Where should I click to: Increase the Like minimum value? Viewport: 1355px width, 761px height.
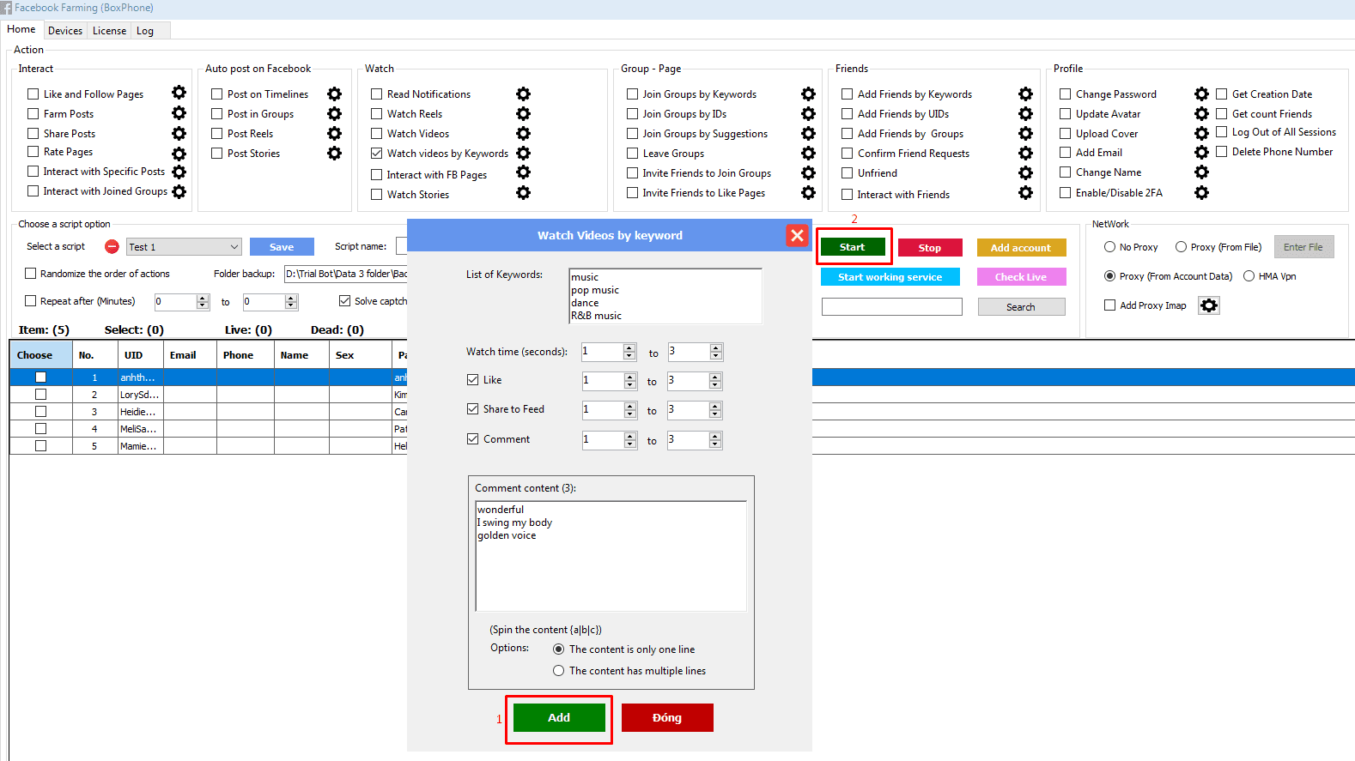(629, 377)
